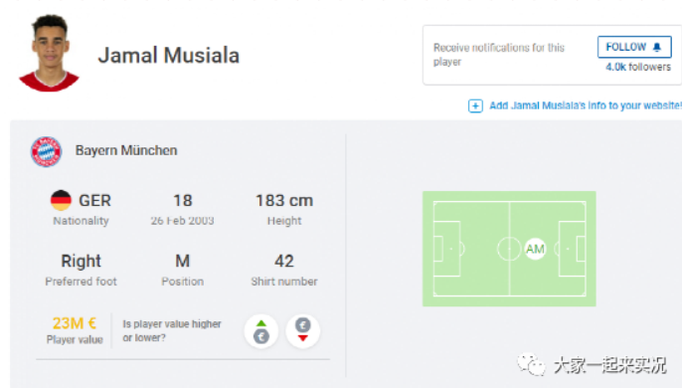Open Jamal Musiala's profile photo
The image size is (682, 388).
49,53
